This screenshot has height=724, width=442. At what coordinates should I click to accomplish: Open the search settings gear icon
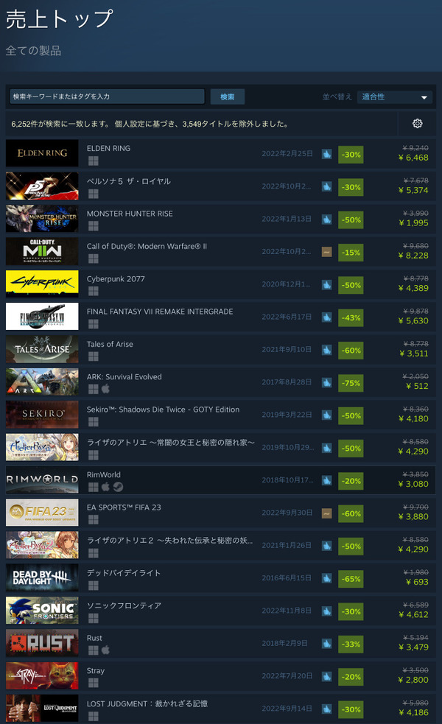[417, 123]
